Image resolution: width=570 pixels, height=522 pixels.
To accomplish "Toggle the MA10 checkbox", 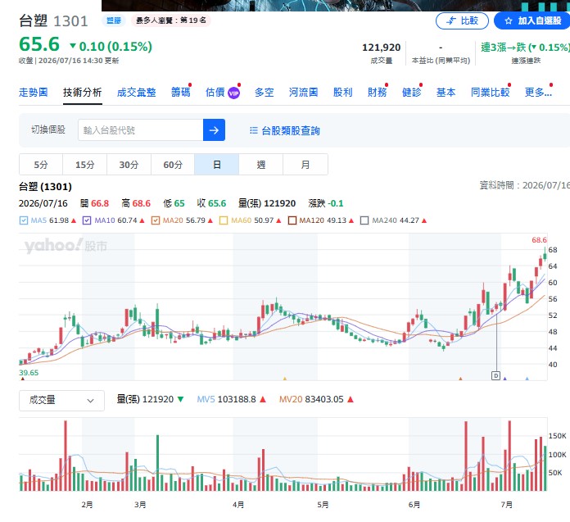I will [x=87, y=220].
